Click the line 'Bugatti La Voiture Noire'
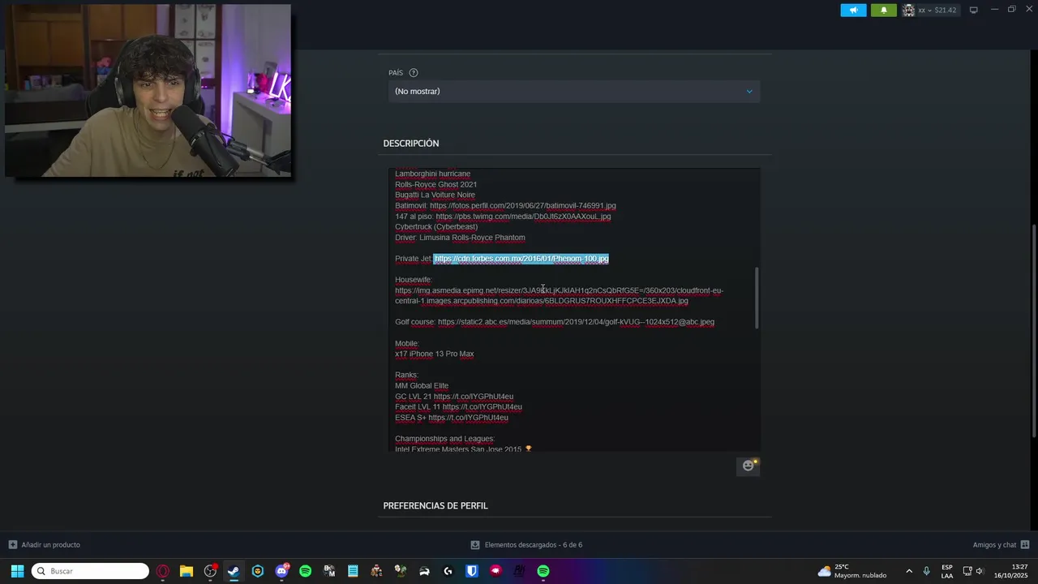The width and height of the screenshot is (1038, 584). 435,195
